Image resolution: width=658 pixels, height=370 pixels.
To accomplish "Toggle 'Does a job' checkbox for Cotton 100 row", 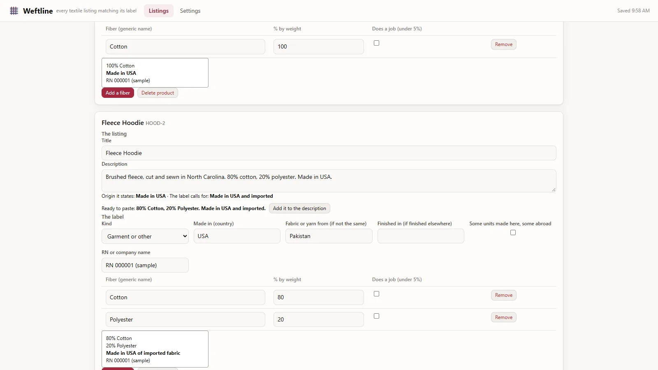I will [x=376, y=43].
